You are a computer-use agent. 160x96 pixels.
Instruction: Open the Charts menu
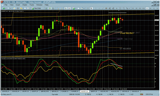click(25, 5)
